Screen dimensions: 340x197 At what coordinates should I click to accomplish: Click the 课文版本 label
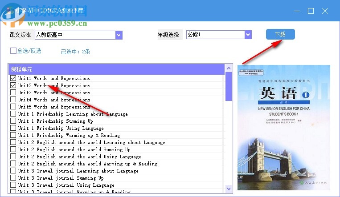pos(20,35)
